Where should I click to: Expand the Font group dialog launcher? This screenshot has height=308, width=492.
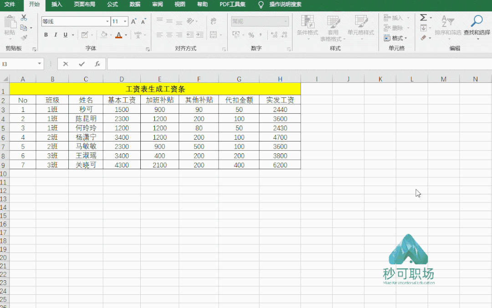tap(148, 49)
